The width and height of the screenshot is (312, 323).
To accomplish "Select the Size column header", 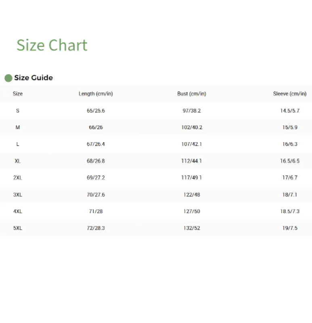I will pyautogui.click(x=18, y=94).
